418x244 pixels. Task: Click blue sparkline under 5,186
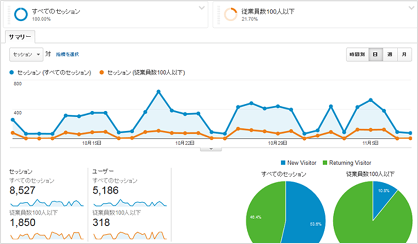pos(130,203)
